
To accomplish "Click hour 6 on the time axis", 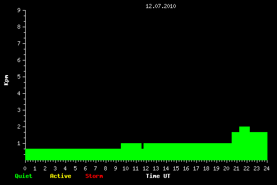I will click(85, 168).
